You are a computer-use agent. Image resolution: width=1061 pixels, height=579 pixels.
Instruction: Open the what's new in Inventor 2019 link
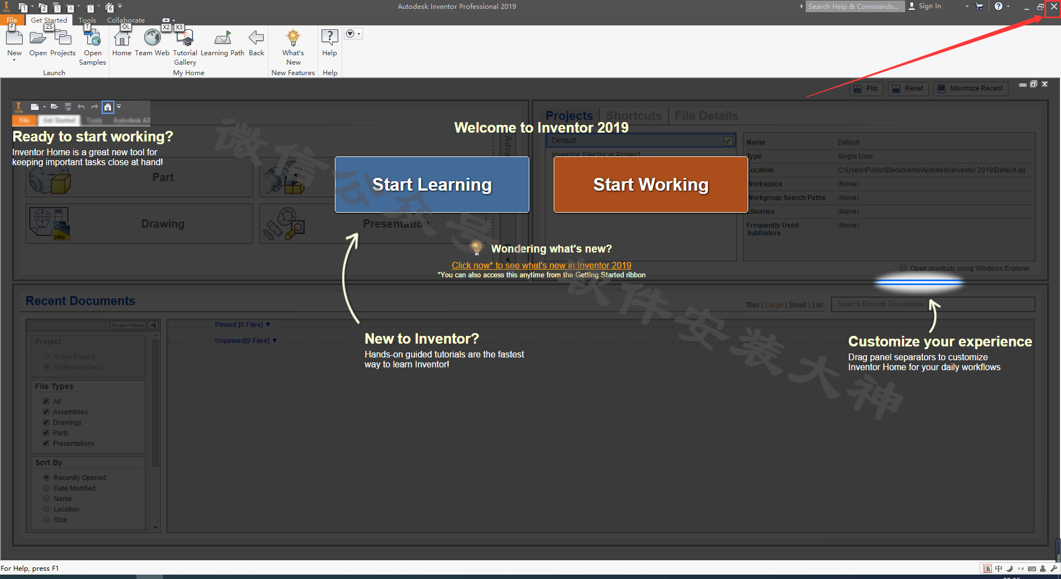(x=542, y=265)
